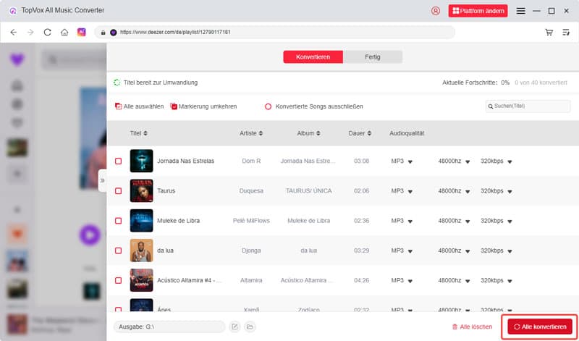The height and width of the screenshot is (341, 579).
Task: Go back in browser navigation
Action: tap(13, 32)
